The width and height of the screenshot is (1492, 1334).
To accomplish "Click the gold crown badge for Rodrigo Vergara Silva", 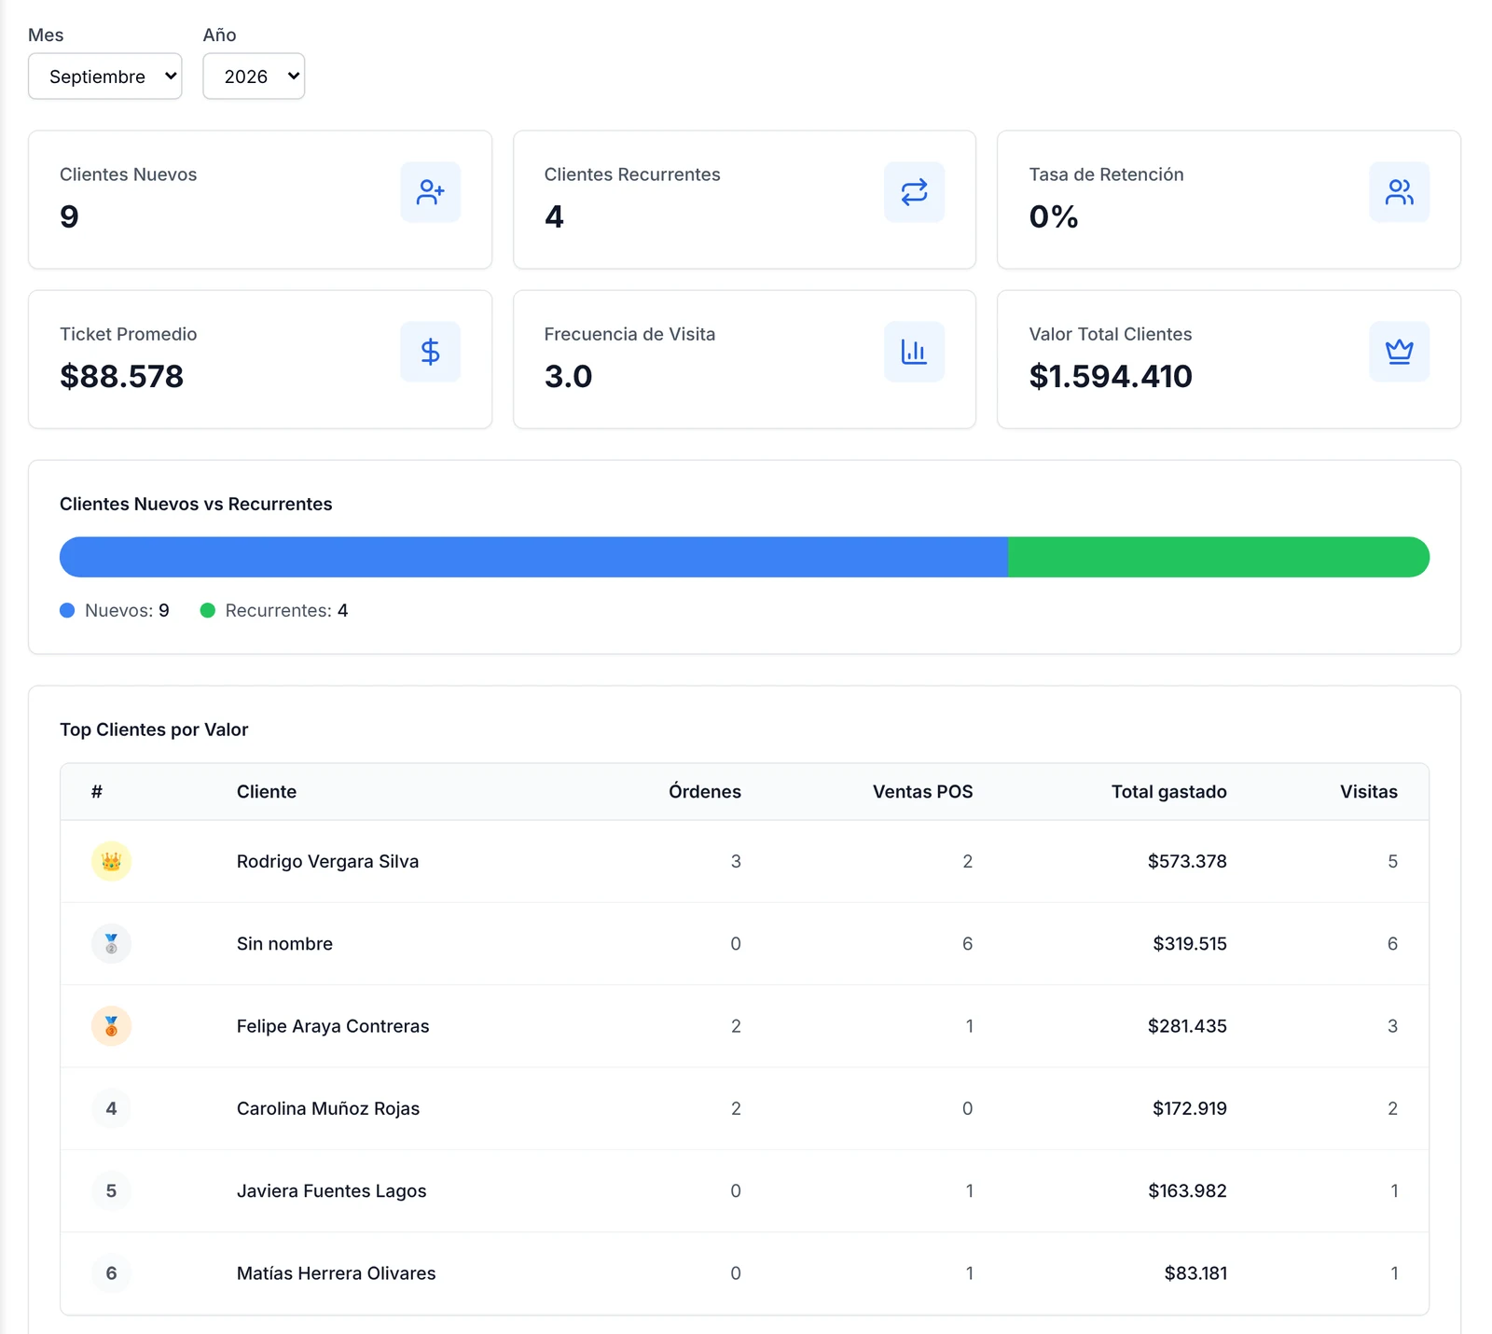I will click(x=111, y=861).
